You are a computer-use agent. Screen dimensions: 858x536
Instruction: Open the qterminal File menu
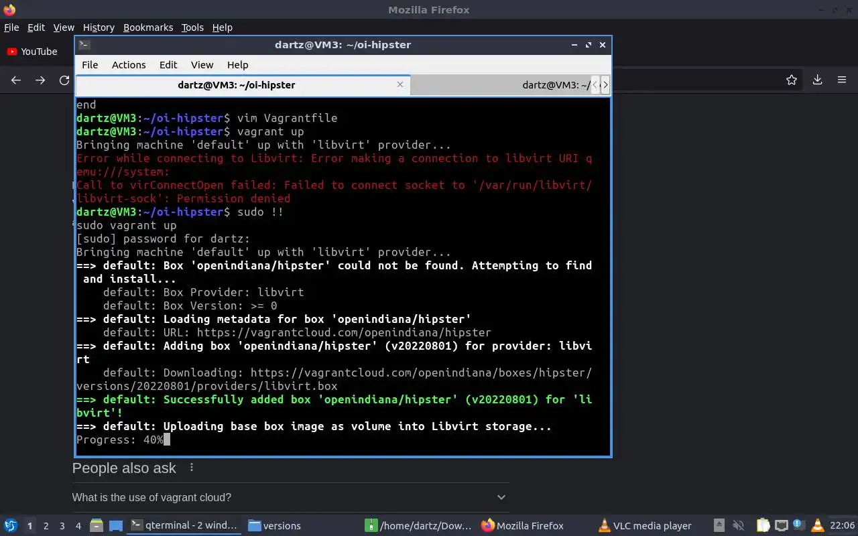pos(90,65)
